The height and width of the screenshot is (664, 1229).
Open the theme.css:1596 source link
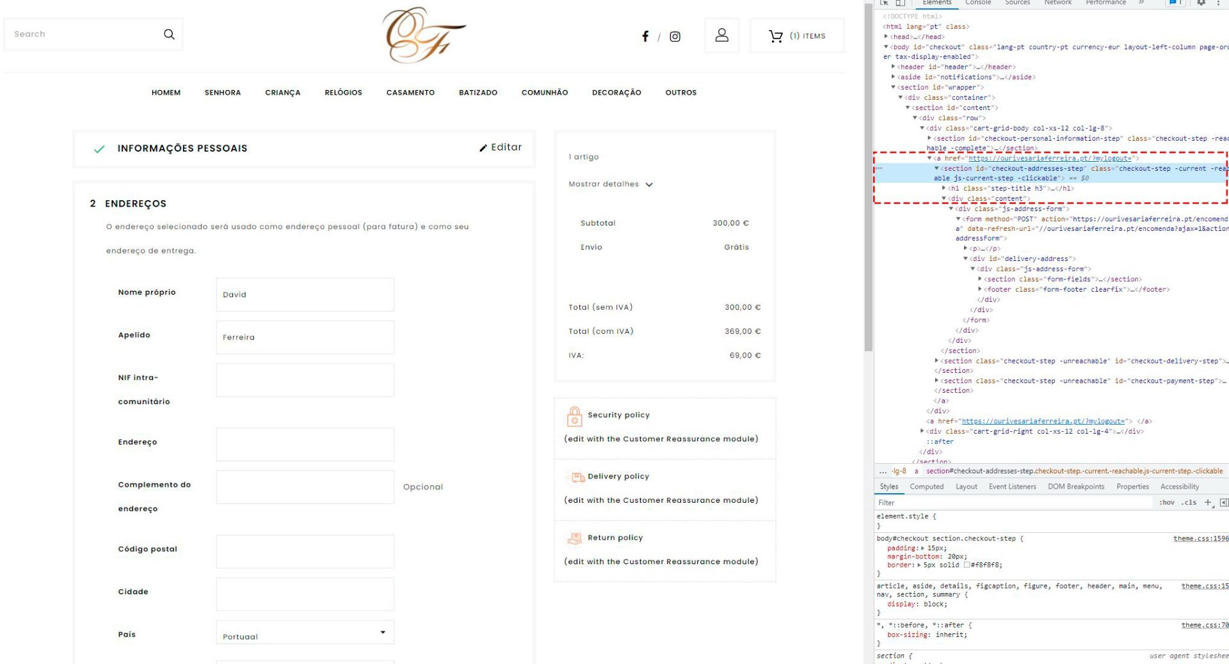[1201, 539]
